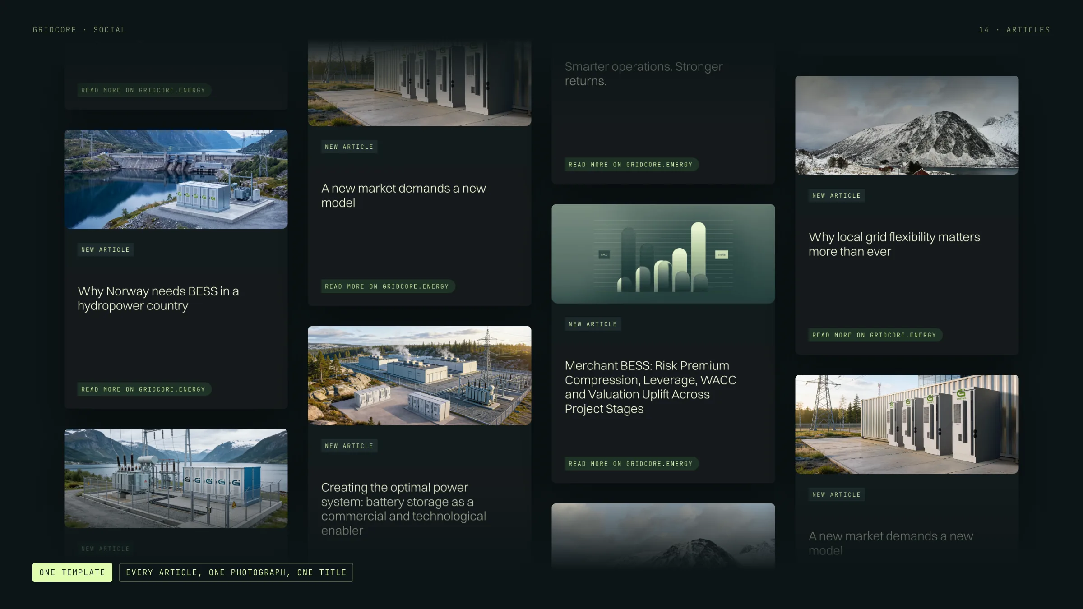
Task: Click Read More link under 'A new market demands' card, second column
Action: coord(387,286)
